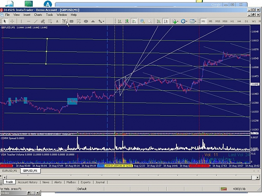Select the Equidistant channel tool
262x196 pixels.
43,21
